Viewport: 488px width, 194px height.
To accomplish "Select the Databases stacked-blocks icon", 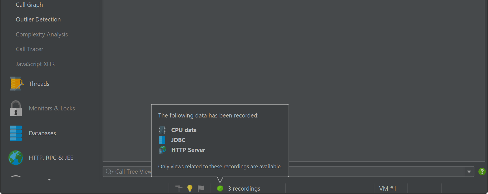I will pos(16,133).
